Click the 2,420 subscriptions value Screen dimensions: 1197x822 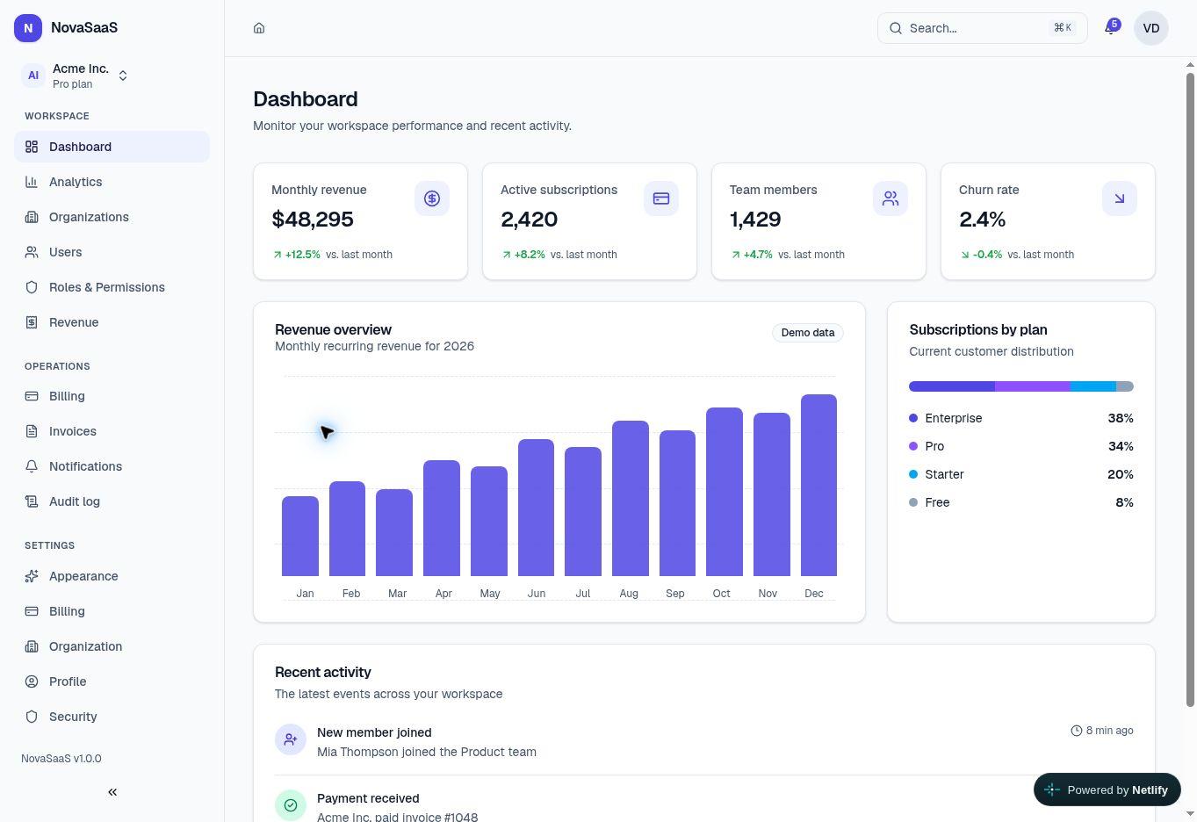click(529, 220)
